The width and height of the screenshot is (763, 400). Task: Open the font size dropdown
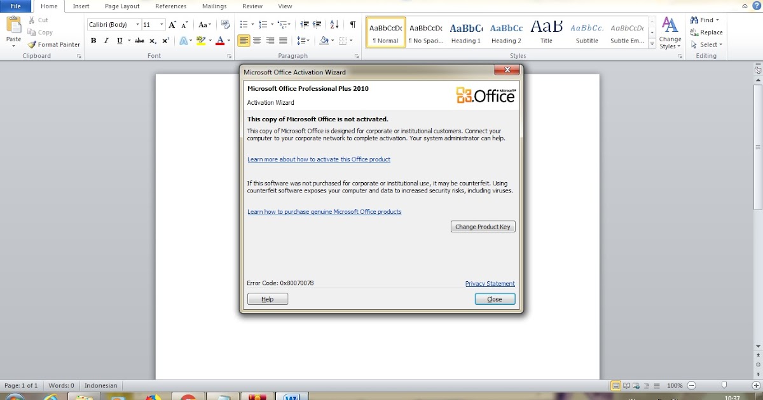[x=162, y=25]
